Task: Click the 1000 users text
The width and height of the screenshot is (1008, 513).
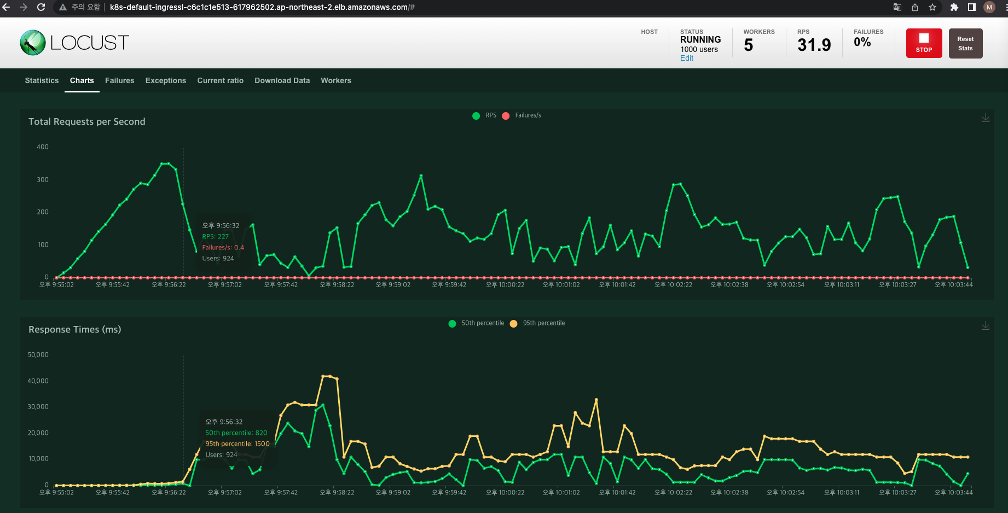Action: (x=699, y=49)
